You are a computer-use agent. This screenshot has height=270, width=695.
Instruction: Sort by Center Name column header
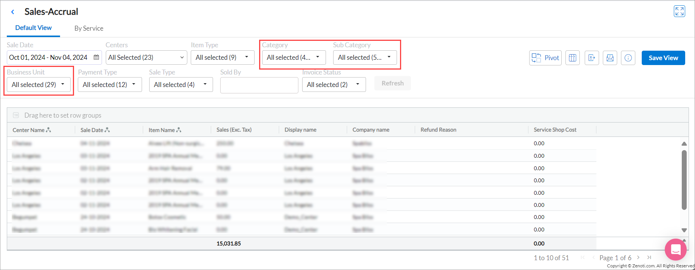click(28, 130)
